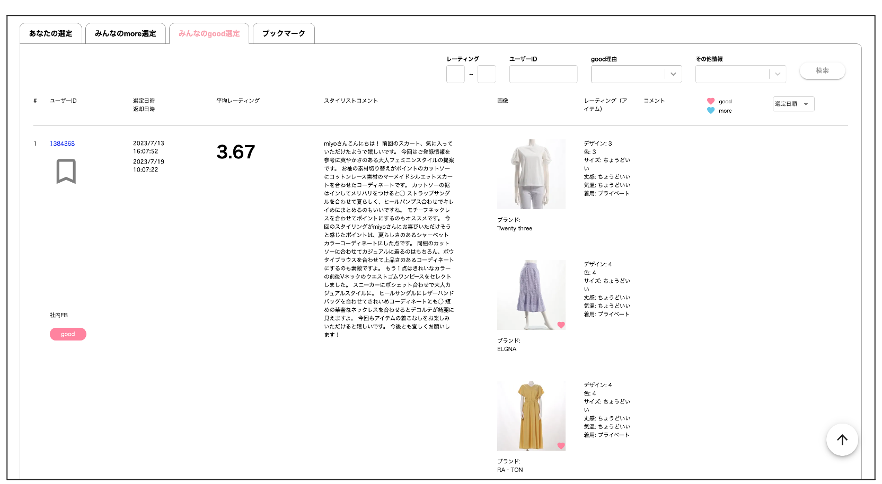
Task: Open the みんなのmore選定 tab
Action: [126, 33]
